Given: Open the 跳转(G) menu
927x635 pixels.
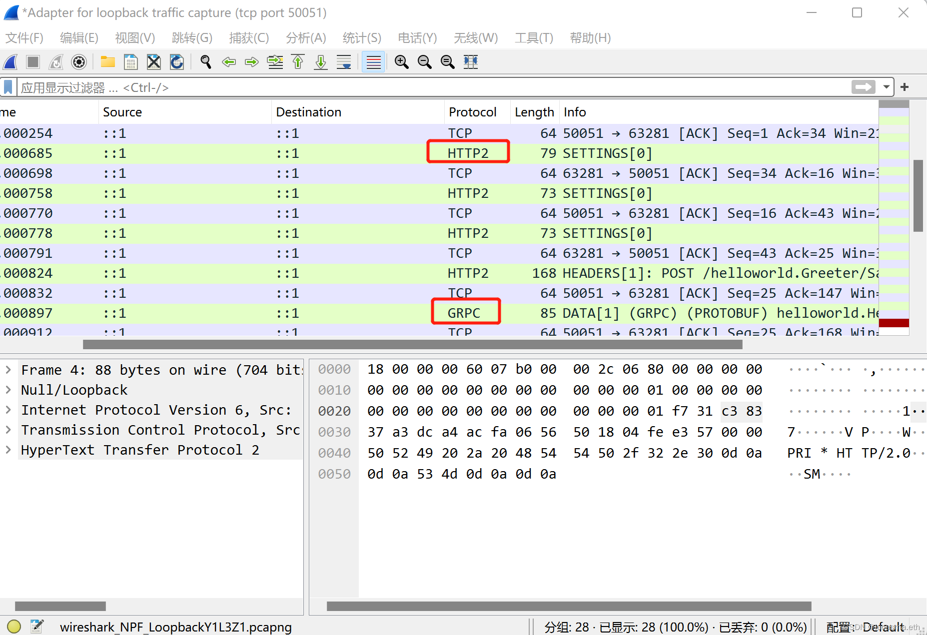Looking at the screenshot, I should [x=192, y=38].
